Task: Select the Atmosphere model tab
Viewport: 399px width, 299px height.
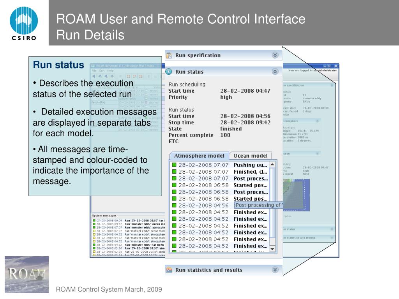Action: point(199,156)
